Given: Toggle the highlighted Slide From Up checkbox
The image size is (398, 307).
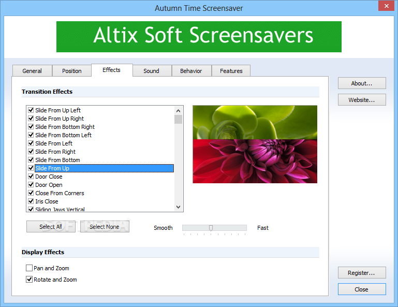Looking at the screenshot, I should pos(31,168).
